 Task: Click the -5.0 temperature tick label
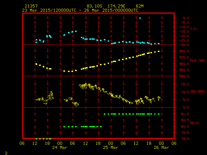185,23
